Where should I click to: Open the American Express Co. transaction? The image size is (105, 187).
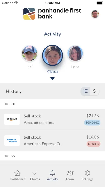(x=52, y=140)
